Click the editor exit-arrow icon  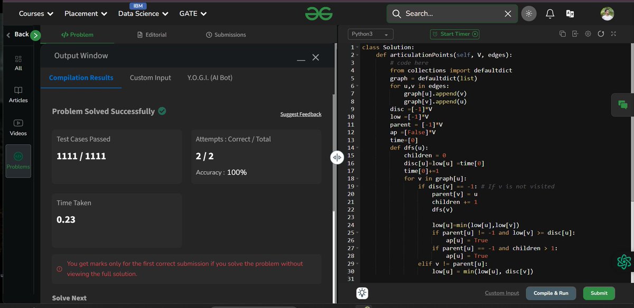575,34
